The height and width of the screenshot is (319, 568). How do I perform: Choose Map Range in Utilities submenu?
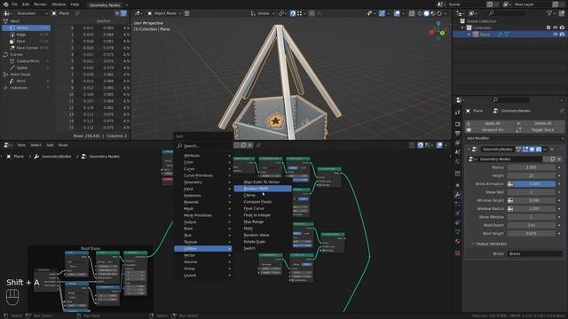coord(263,222)
